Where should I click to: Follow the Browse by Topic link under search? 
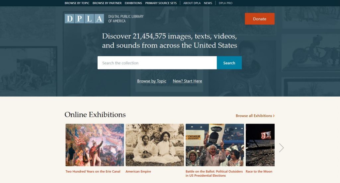[x=151, y=81]
